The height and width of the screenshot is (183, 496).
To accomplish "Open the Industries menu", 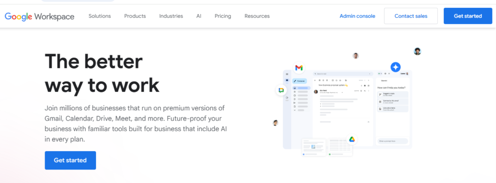I will (x=171, y=16).
